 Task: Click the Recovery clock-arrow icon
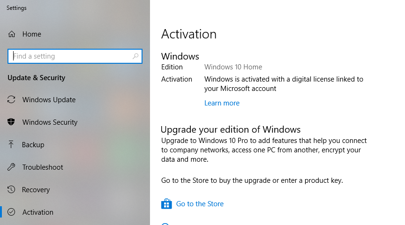click(x=11, y=190)
